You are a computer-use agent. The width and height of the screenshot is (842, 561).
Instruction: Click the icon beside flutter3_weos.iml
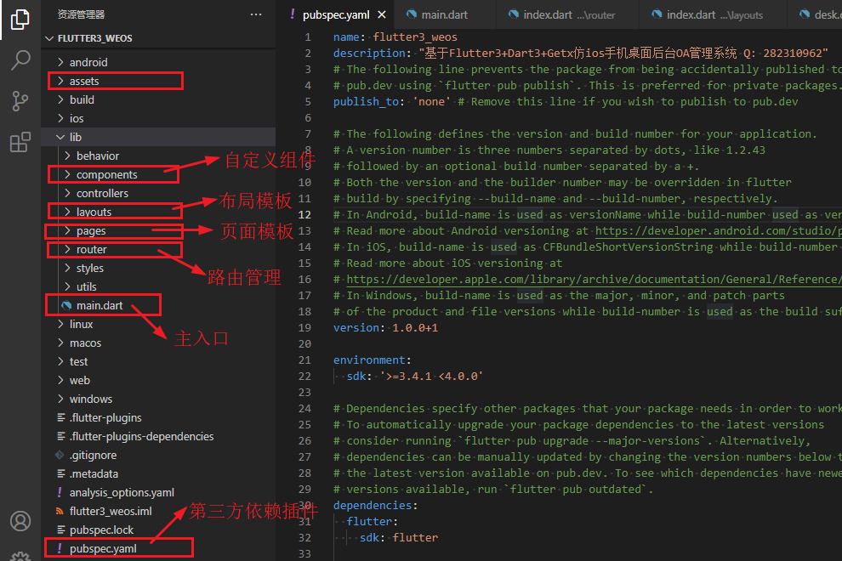[60, 511]
